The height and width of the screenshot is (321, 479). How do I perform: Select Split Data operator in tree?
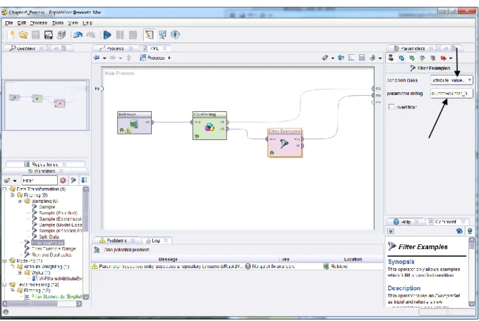[49, 237]
